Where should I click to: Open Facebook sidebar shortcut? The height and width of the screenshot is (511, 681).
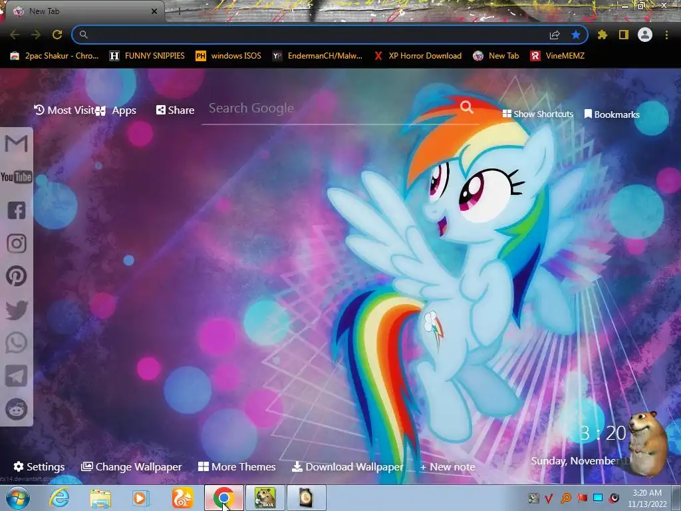point(17,210)
